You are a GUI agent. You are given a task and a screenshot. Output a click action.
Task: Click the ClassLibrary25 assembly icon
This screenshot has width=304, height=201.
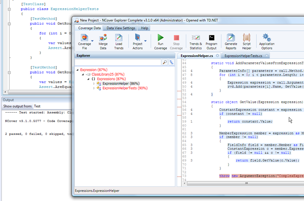88,75
